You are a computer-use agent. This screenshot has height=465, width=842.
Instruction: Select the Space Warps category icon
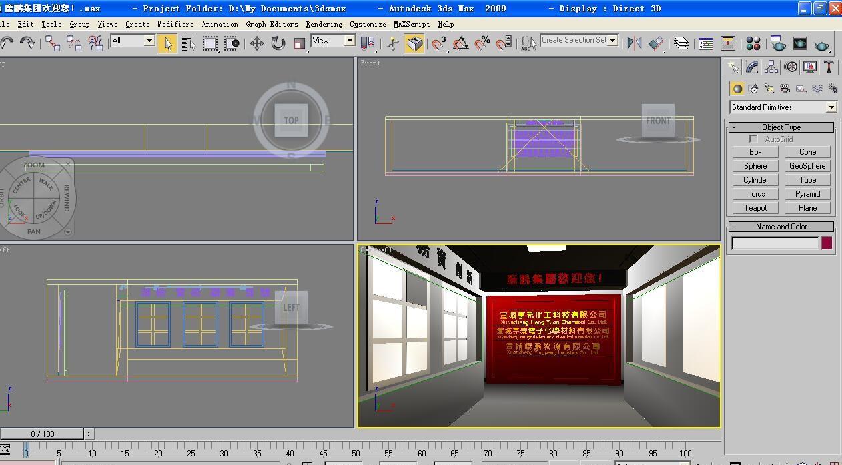817,88
